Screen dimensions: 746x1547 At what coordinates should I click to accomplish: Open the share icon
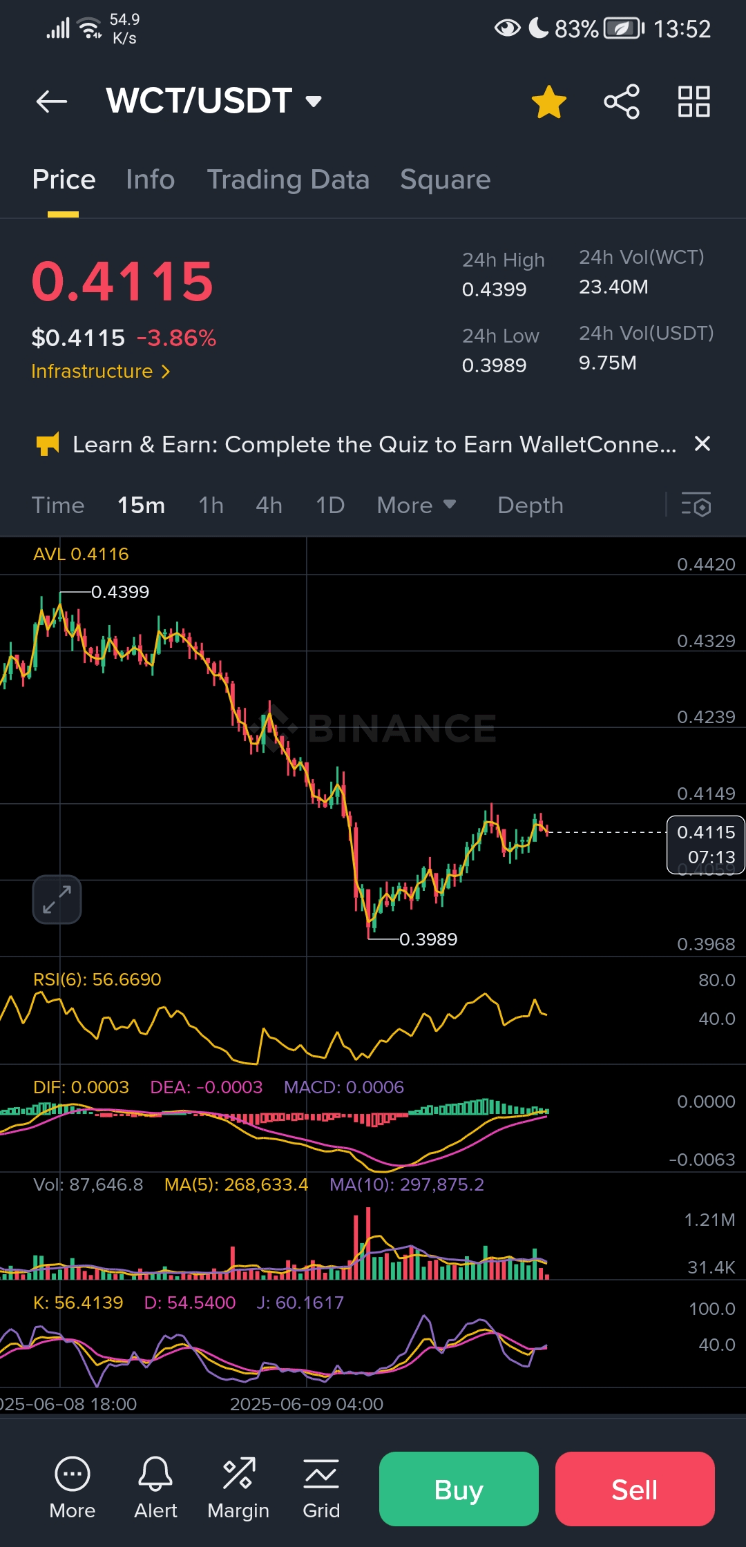click(622, 102)
